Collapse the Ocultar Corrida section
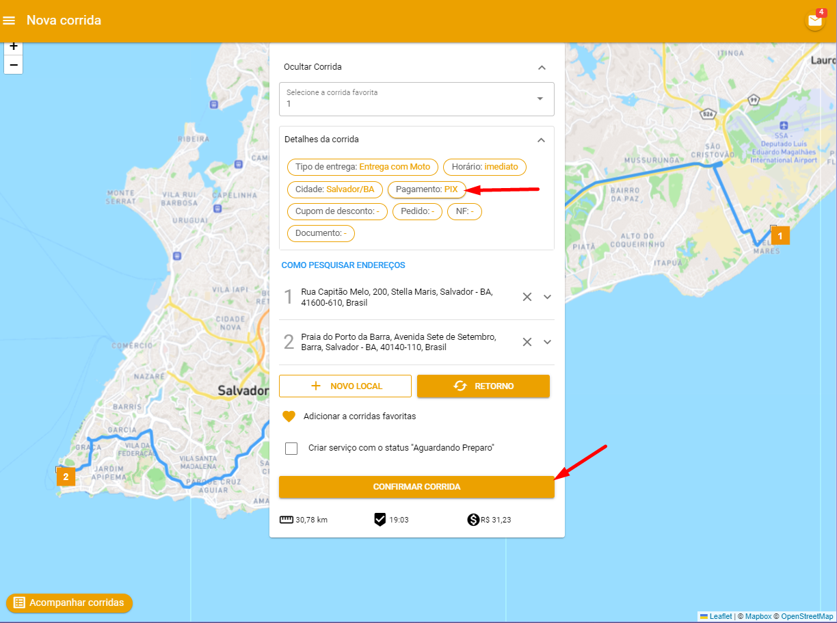Screen dimensions: 837x623 [542, 67]
